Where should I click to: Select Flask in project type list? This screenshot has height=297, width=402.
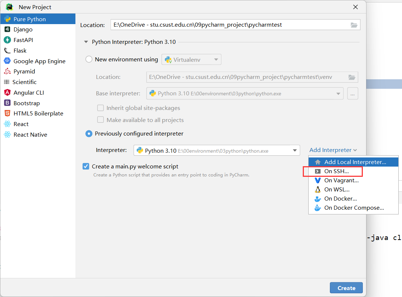(38, 51)
